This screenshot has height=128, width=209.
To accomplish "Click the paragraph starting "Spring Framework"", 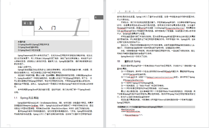I will pos(53,60).
